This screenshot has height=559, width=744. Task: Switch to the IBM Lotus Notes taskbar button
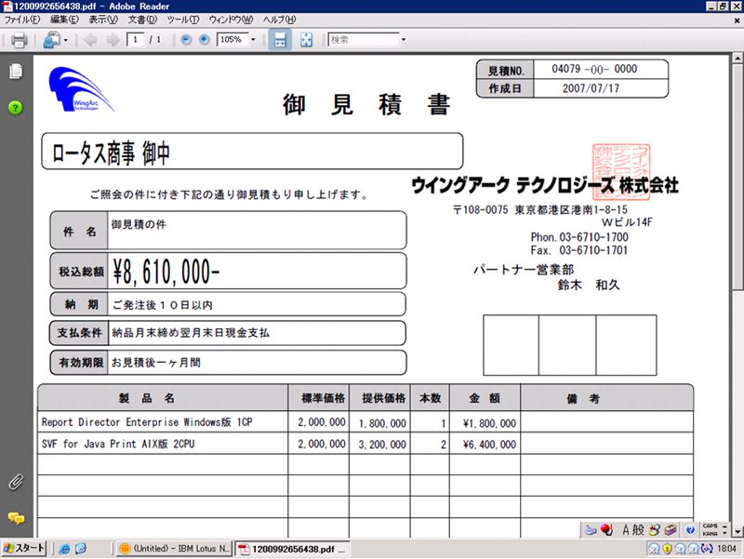pyautogui.click(x=174, y=549)
